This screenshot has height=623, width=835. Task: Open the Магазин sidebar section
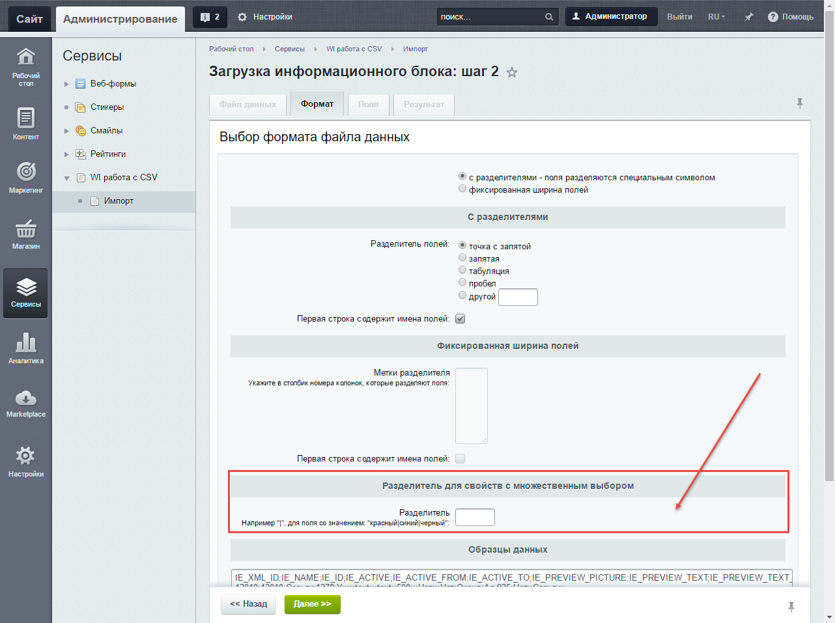[x=25, y=234]
